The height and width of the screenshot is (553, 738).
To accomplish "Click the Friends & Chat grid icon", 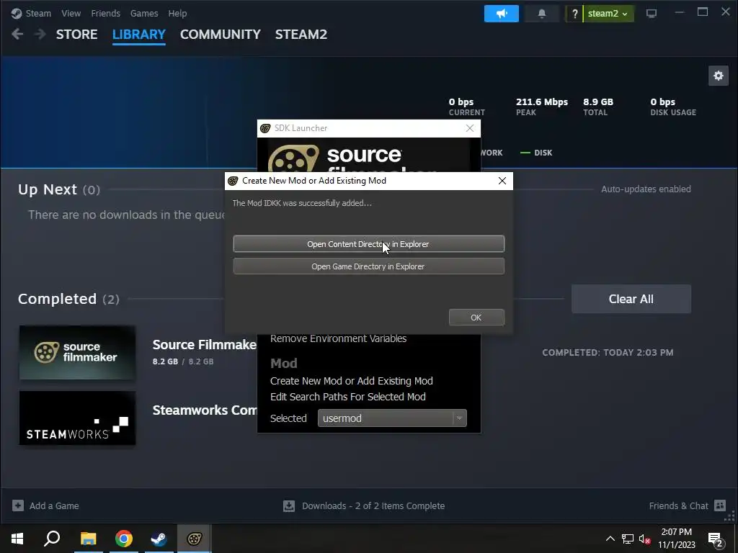I will pyautogui.click(x=720, y=505).
